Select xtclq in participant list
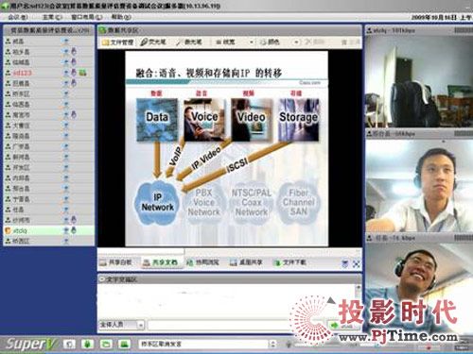The height and width of the screenshot is (354, 473). tap(48, 230)
